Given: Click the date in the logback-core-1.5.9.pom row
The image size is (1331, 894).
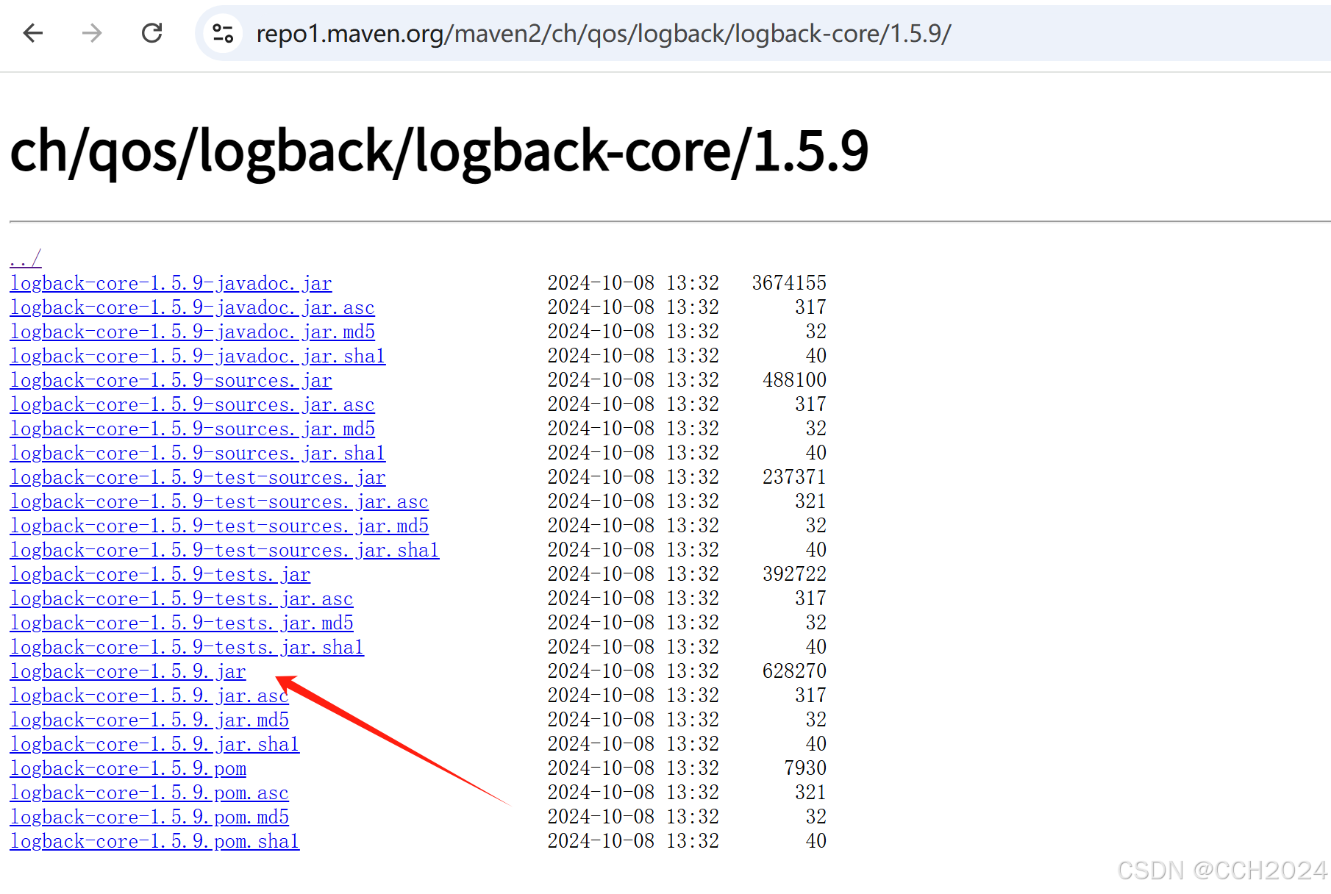Looking at the screenshot, I should coord(601,768).
